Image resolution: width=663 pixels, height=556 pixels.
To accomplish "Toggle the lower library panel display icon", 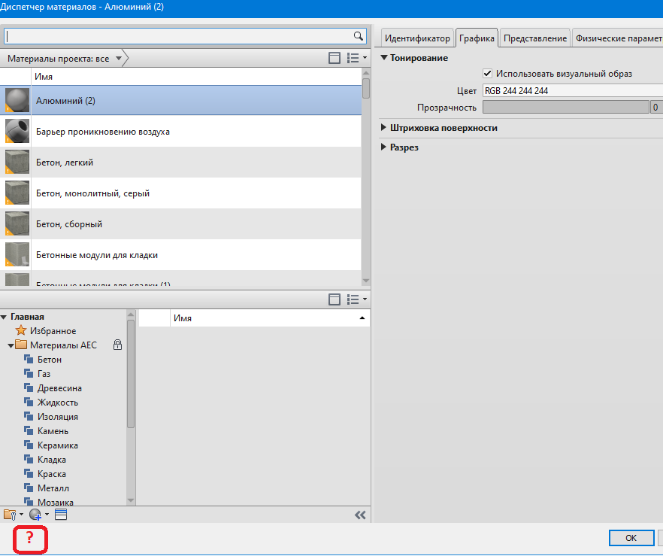I will click(x=335, y=299).
